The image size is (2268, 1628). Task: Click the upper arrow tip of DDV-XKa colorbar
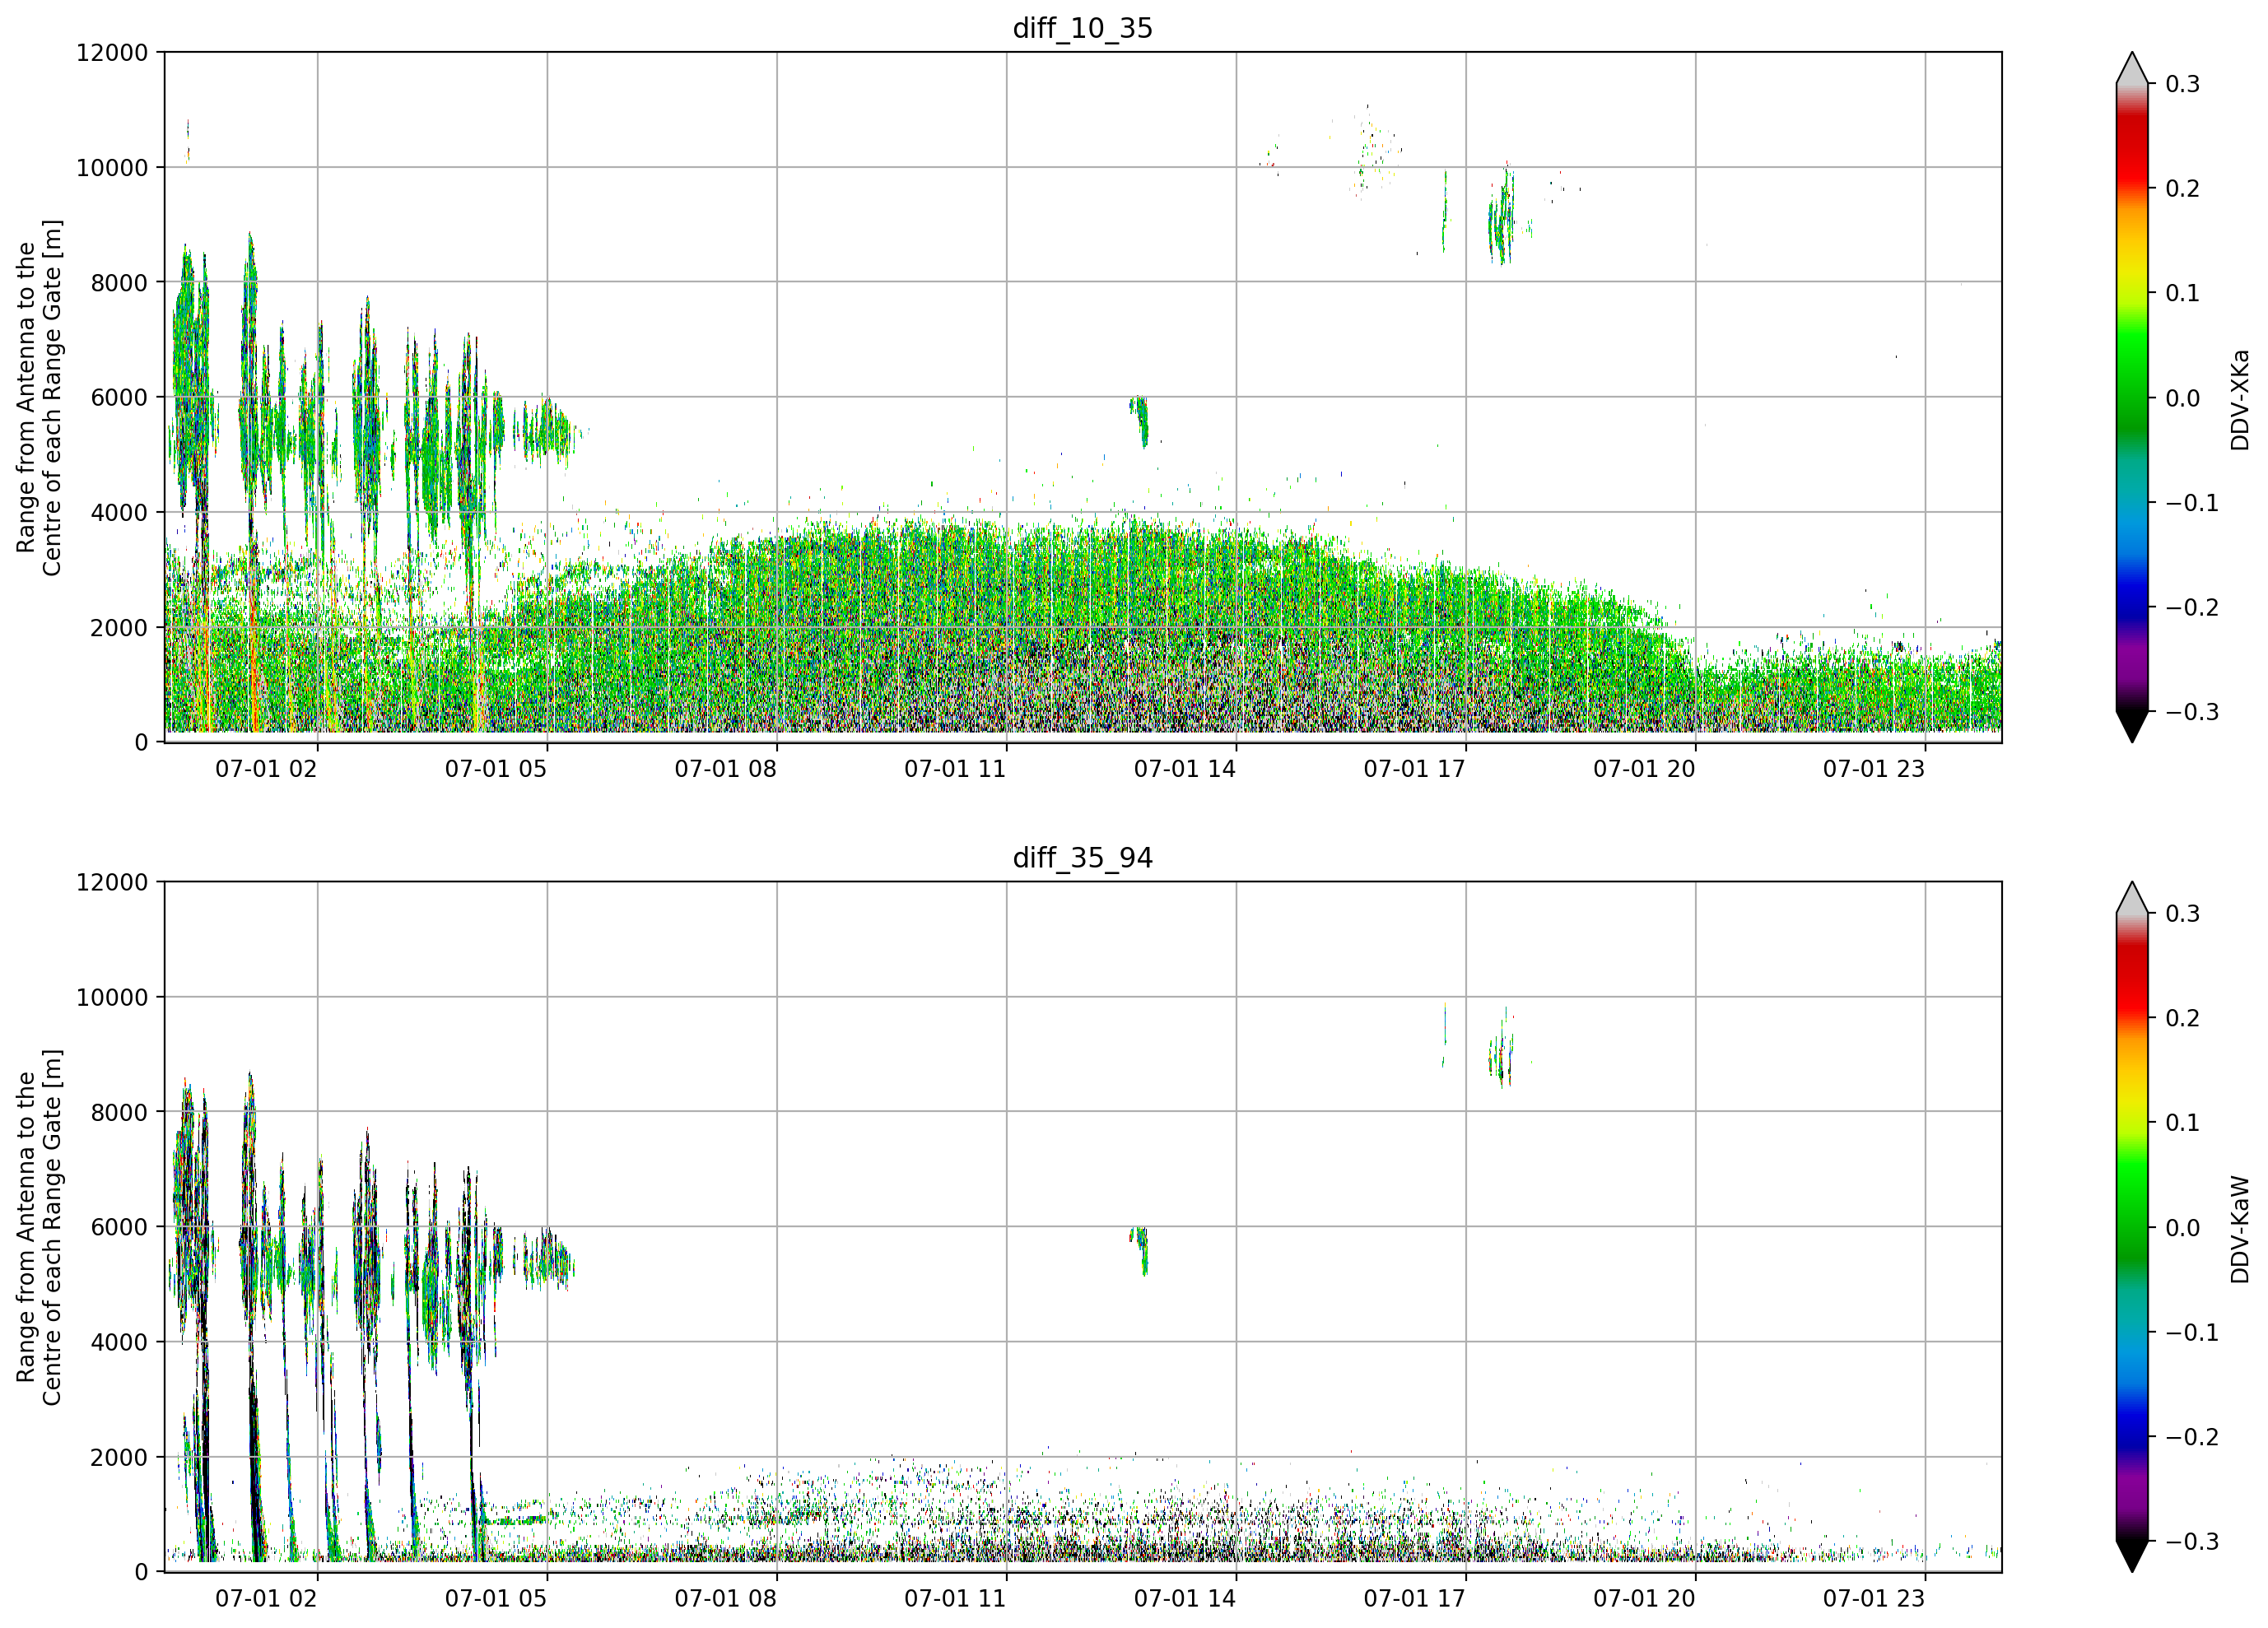pos(2132,68)
